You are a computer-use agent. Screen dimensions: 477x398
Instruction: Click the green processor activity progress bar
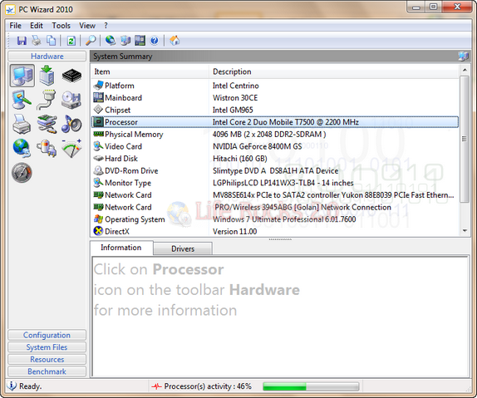coord(311,386)
